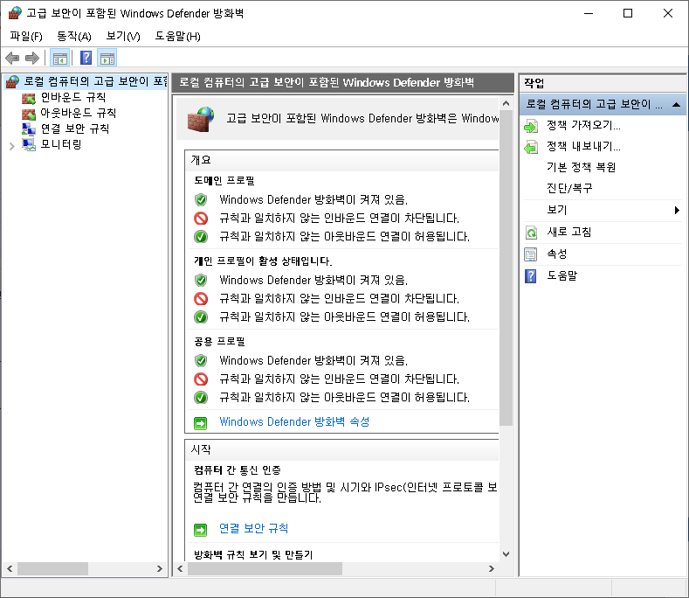
Task: Click 속성 in the actions pane
Action: pyautogui.click(x=557, y=254)
